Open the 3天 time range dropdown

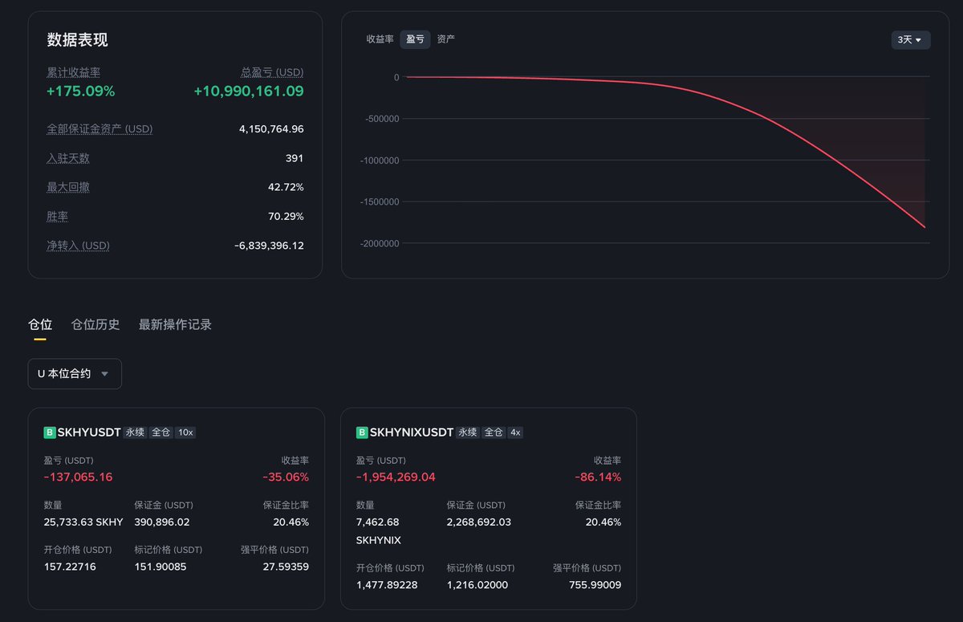pyautogui.click(x=911, y=39)
